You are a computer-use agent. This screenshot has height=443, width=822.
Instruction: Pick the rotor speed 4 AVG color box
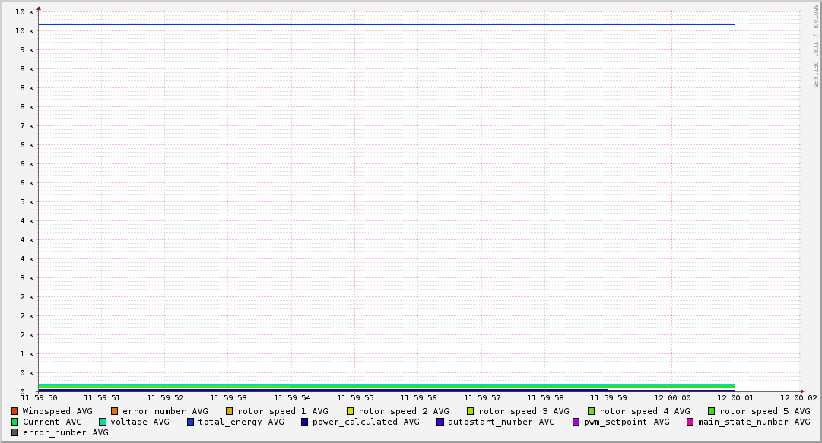pyautogui.click(x=592, y=411)
